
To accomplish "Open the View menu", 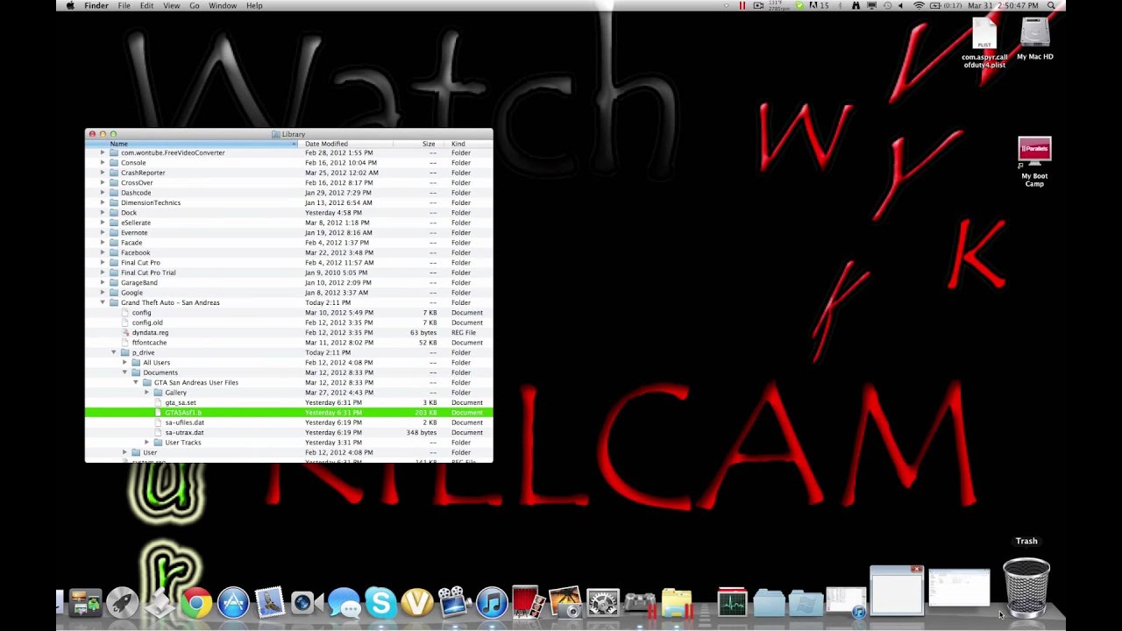I will 171,5.
